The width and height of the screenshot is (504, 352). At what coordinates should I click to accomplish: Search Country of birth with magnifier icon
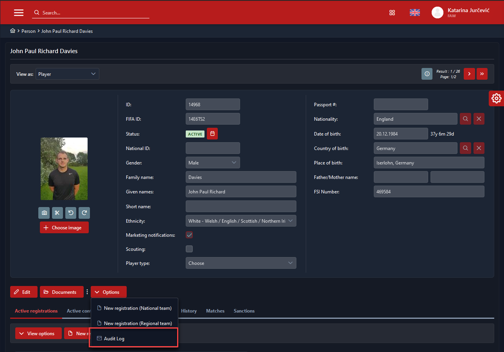pyautogui.click(x=465, y=148)
